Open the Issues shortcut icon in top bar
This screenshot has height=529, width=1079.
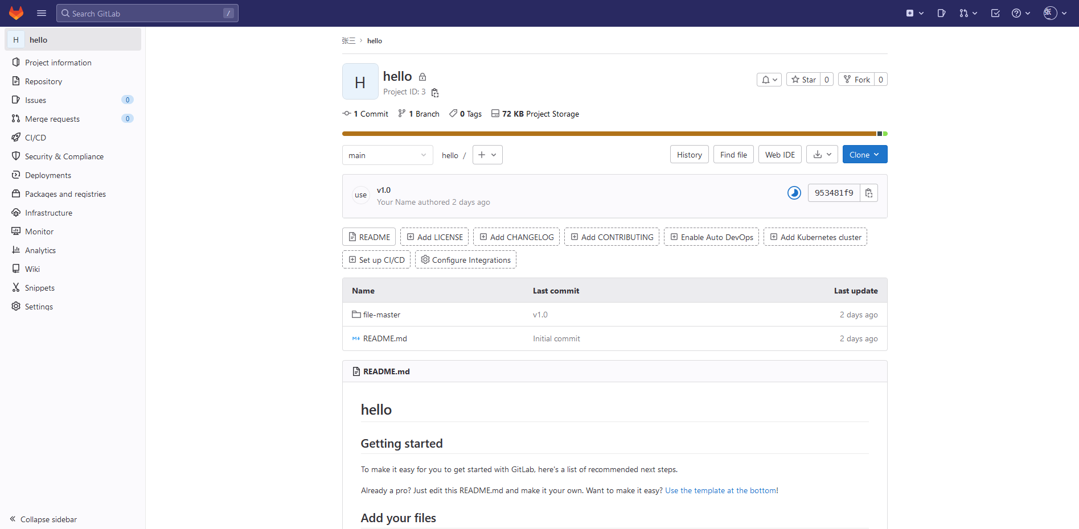click(941, 13)
